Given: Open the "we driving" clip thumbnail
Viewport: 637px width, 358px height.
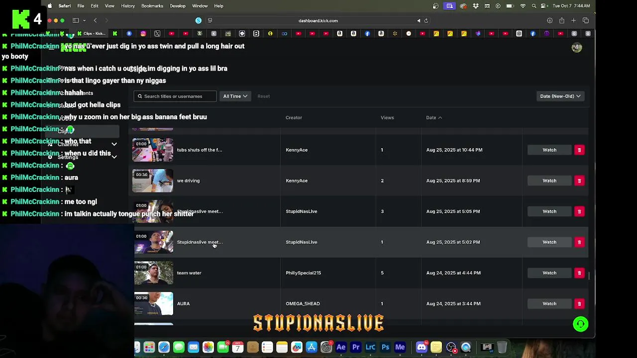Looking at the screenshot, I should 153,180.
